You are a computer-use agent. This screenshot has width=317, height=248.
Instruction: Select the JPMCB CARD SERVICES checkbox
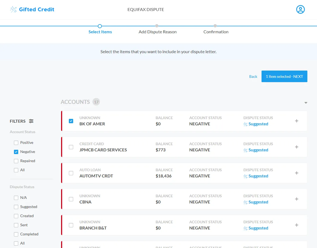point(71,147)
